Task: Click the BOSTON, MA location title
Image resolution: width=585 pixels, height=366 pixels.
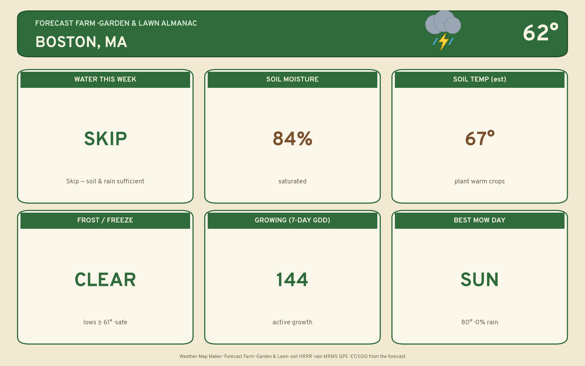Action: 81,42
